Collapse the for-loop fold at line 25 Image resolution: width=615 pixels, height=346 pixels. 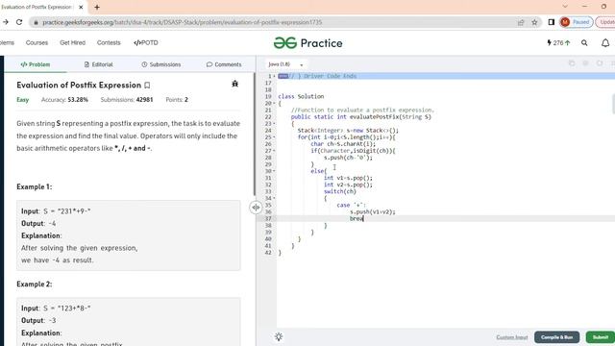274,137
